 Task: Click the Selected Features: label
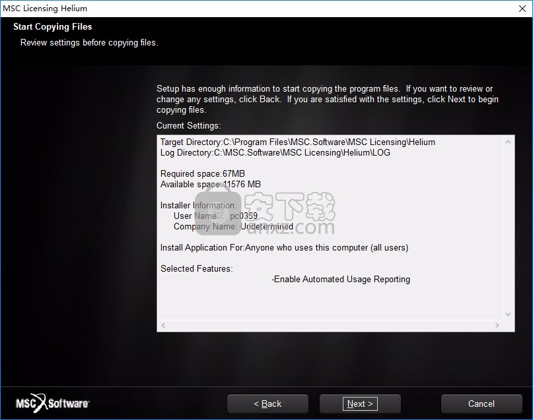tap(196, 269)
